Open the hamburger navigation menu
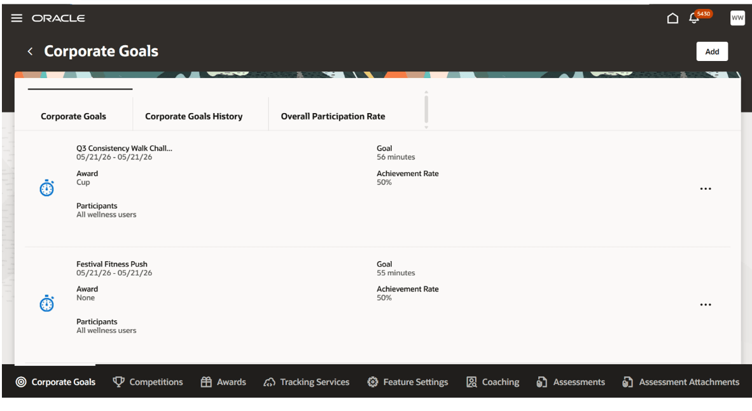The height and width of the screenshot is (411, 752). pos(17,18)
